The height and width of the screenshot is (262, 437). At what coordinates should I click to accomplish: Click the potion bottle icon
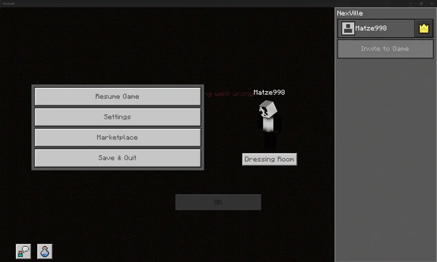(44, 252)
